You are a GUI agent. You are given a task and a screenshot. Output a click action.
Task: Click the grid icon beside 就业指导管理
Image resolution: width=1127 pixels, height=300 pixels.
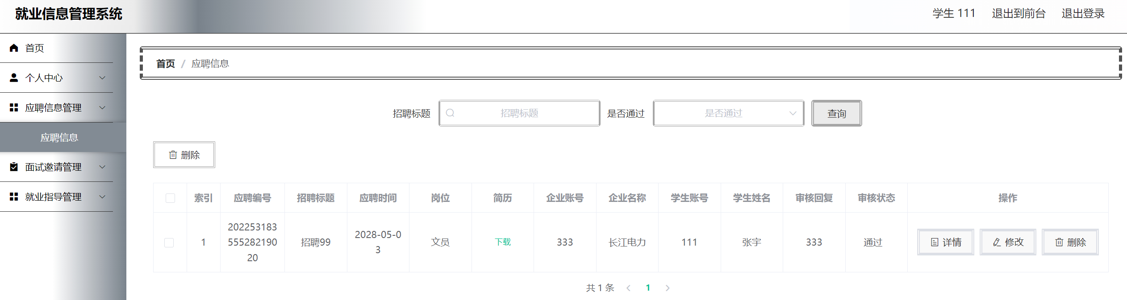[x=14, y=197]
